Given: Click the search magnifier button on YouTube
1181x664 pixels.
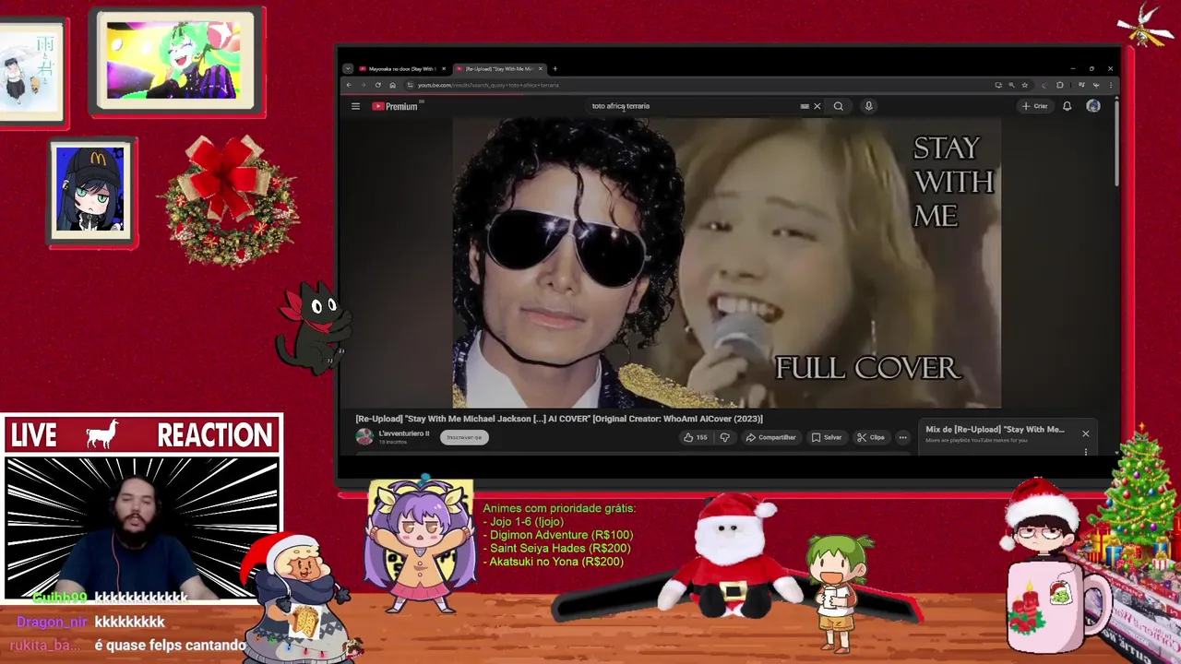Looking at the screenshot, I should 839,106.
